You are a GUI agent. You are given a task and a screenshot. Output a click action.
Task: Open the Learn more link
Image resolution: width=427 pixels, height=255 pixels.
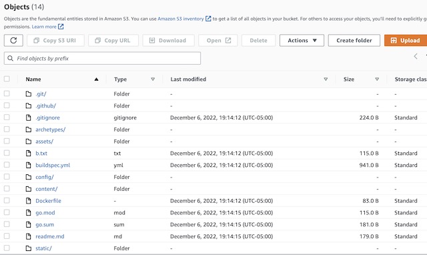point(44,27)
